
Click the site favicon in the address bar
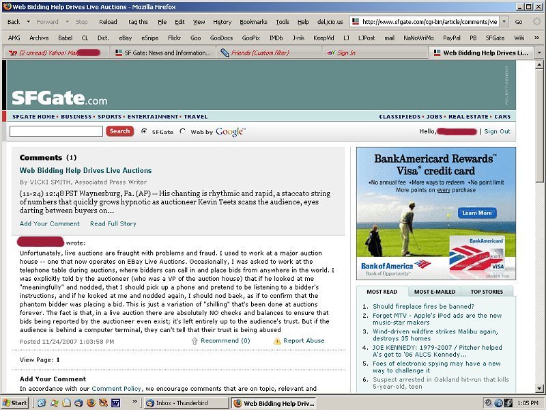coord(355,22)
